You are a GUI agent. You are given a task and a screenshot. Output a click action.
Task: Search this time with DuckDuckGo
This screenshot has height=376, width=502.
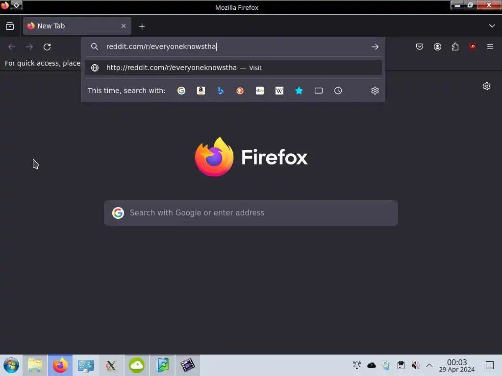point(240,91)
